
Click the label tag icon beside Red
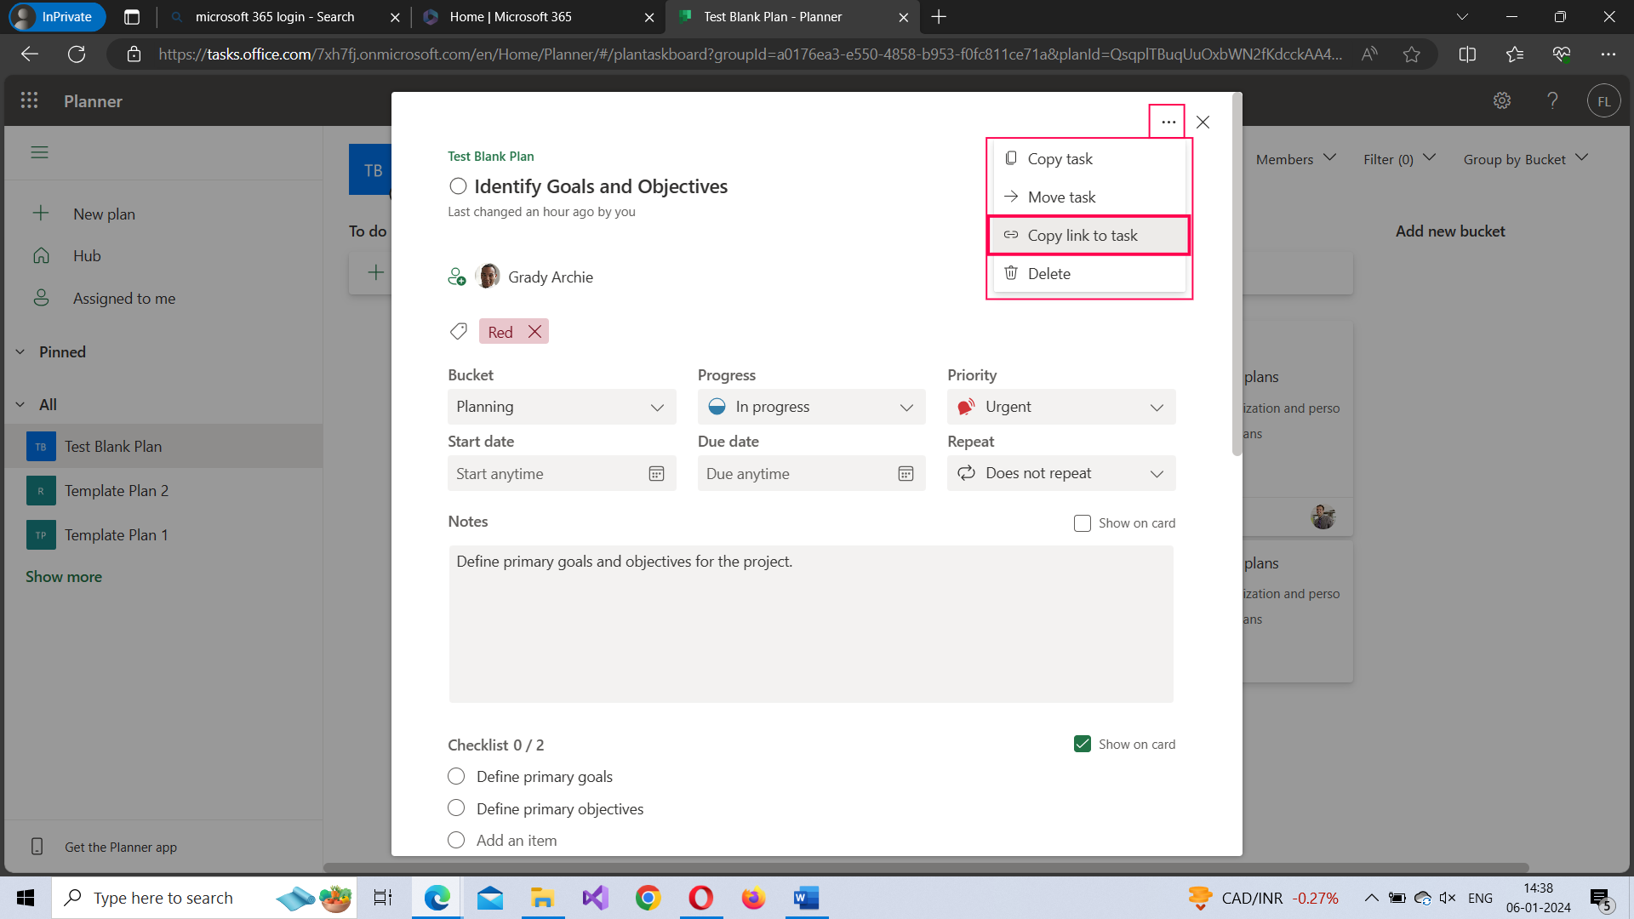click(459, 331)
